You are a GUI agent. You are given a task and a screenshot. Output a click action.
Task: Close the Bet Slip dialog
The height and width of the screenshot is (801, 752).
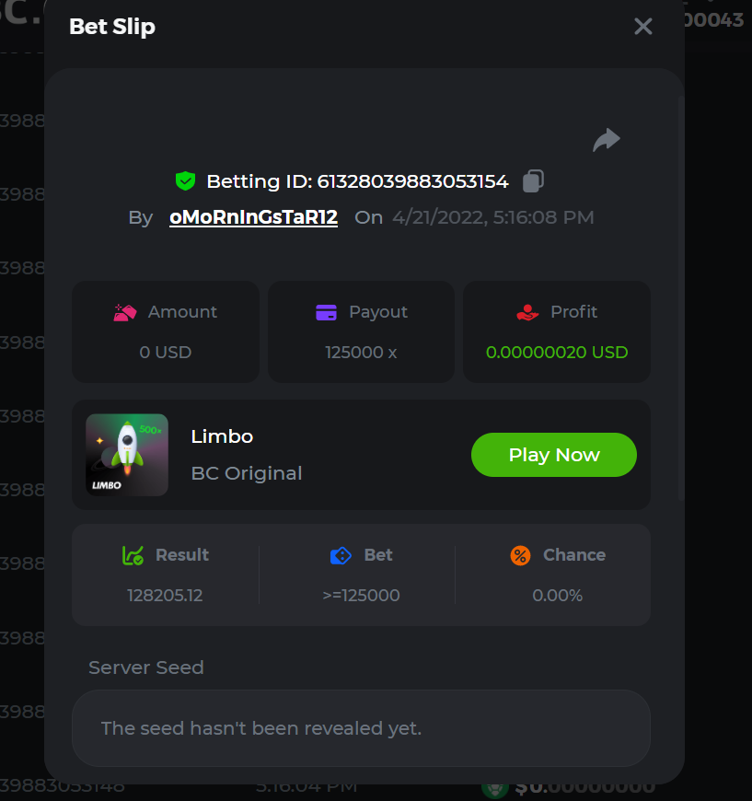coord(643,27)
